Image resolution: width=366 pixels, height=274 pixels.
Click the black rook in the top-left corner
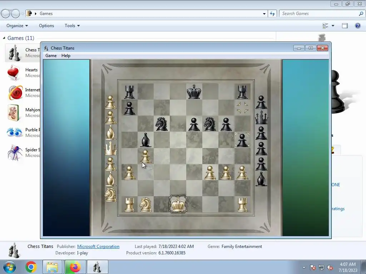tap(129, 92)
